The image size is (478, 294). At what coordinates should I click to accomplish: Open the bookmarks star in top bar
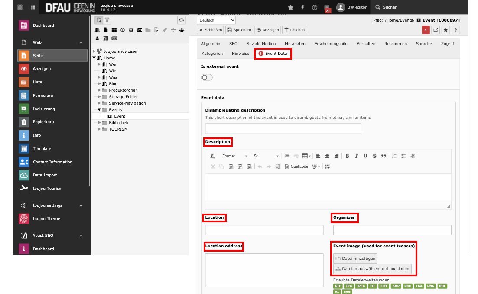click(x=290, y=7)
